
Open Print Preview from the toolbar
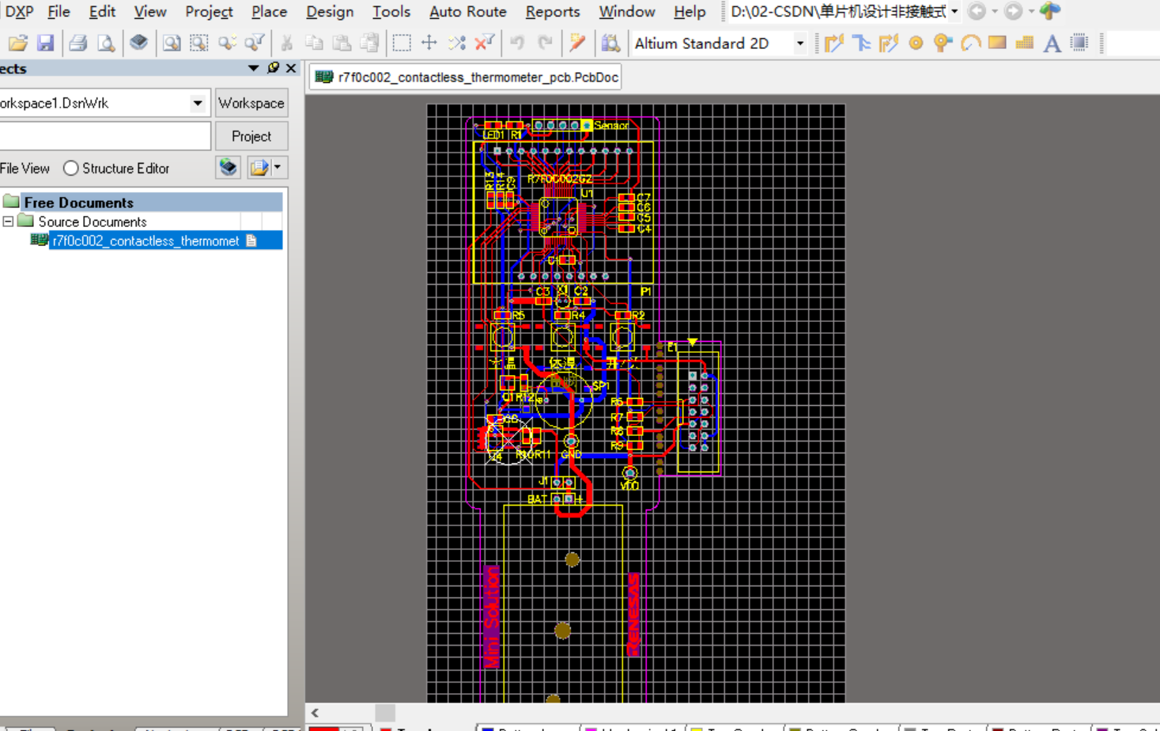tap(105, 43)
